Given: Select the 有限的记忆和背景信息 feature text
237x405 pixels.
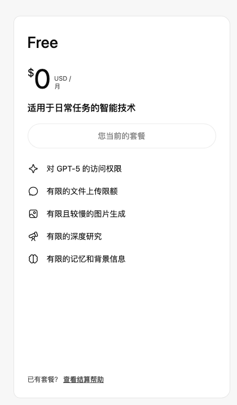Looking at the screenshot, I should (x=86, y=259).
